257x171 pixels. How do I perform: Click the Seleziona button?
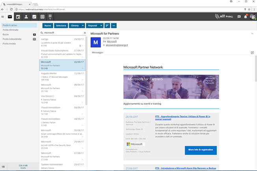click(61, 26)
